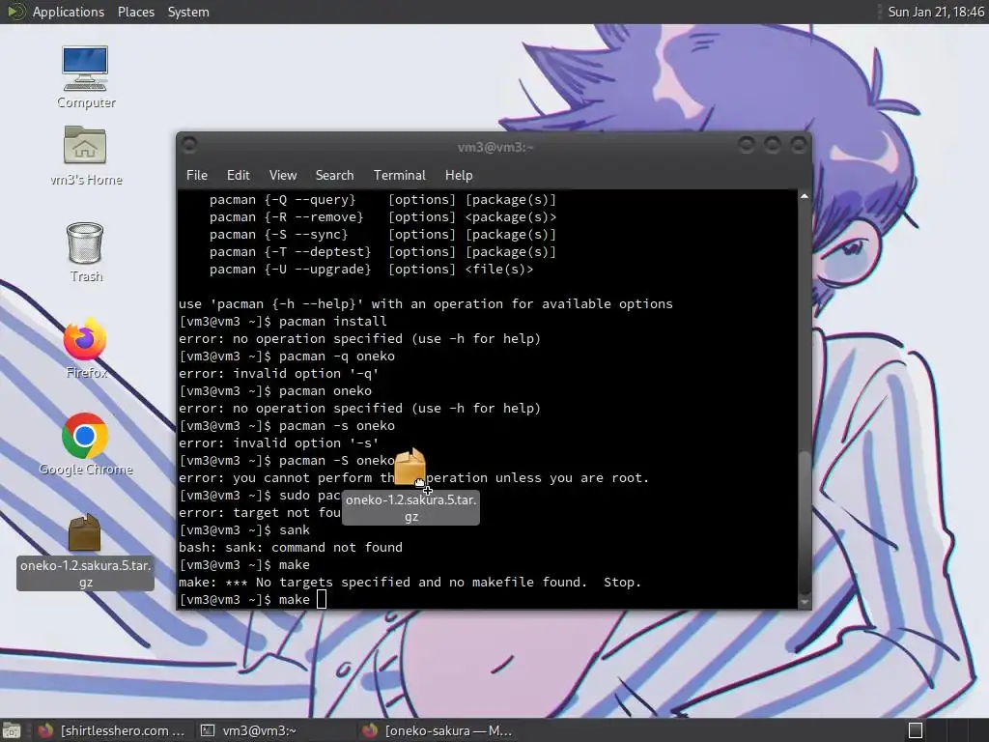Open vm3's Home folder icon
This screenshot has width=989, height=742.
click(85, 156)
